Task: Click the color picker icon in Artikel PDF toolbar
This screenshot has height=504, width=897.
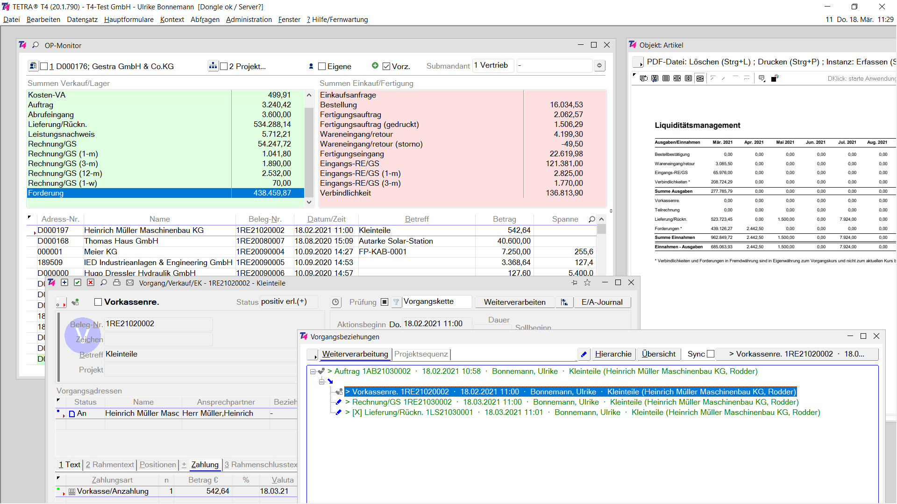Action: click(x=775, y=78)
